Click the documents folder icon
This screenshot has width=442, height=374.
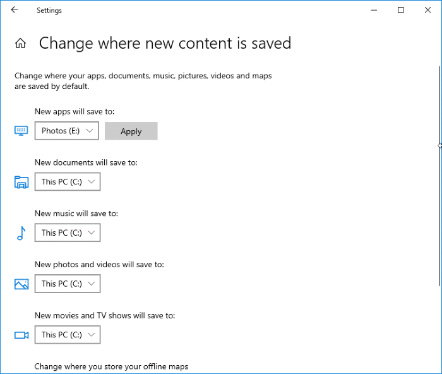[21, 182]
